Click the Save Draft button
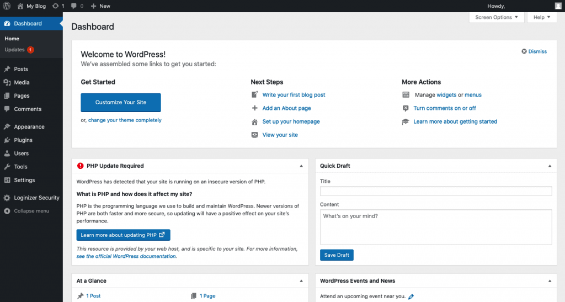Screen dimensions: 565x302 (x=337, y=255)
